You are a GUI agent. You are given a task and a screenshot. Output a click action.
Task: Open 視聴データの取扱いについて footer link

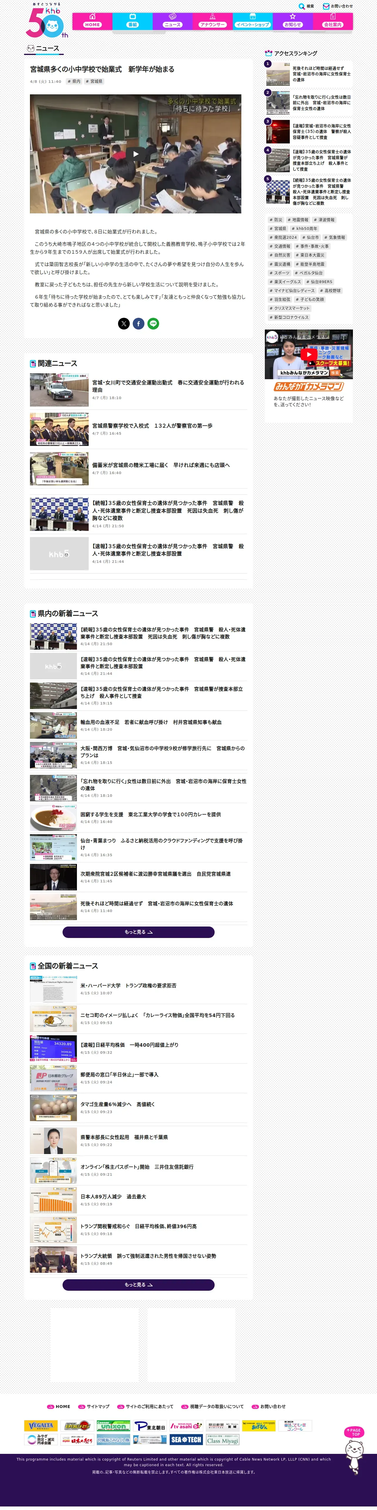point(213,1406)
